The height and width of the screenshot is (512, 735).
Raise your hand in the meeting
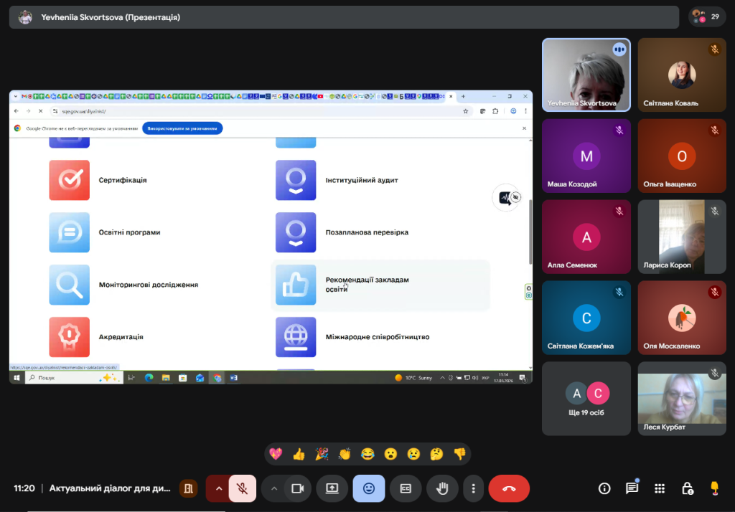click(x=442, y=488)
